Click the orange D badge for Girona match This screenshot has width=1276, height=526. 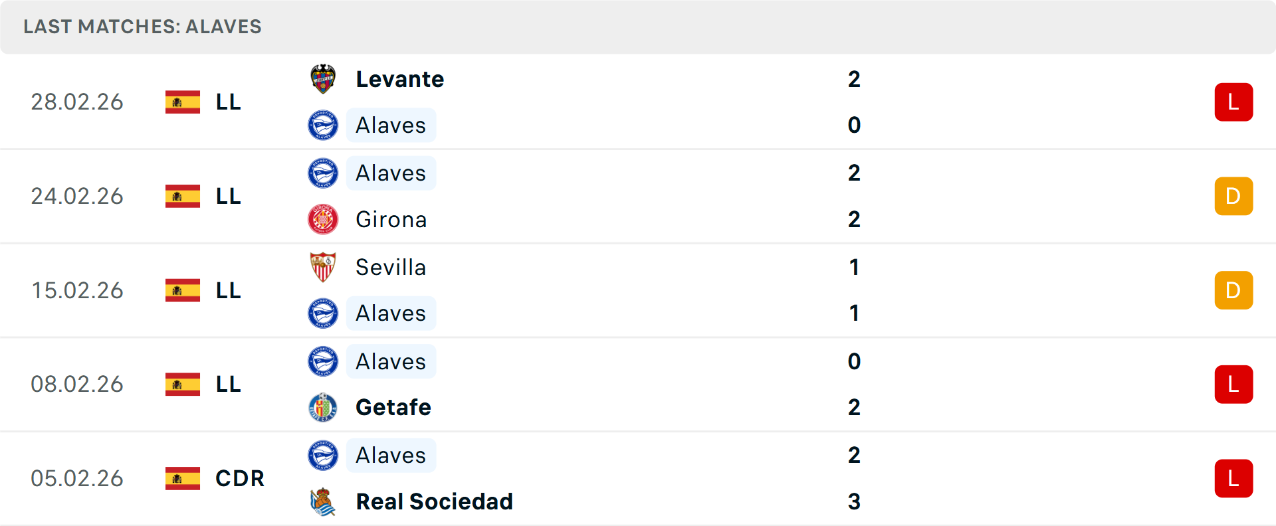(x=1233, y=197)
